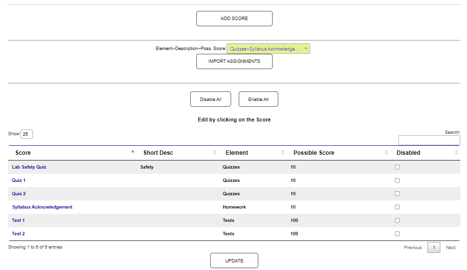Toggle Disabled checkbox for Test 1
This screenshot has width=467, height=270.
pos(397,220)
